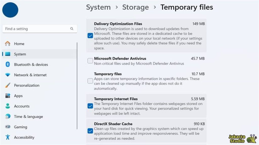The height and width of the screenshot is (145, 259).
Task: Uncheck Temporary Internet Files checkbox
Action: pyautogui.click(x=90, y=106)
